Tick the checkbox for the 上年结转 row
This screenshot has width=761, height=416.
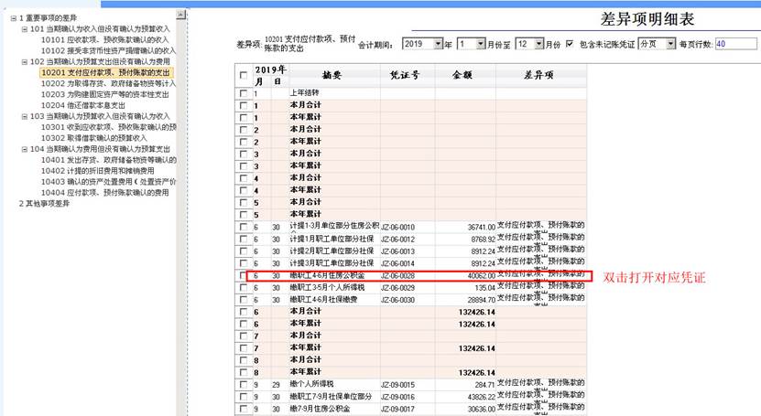tap(242, 93)
